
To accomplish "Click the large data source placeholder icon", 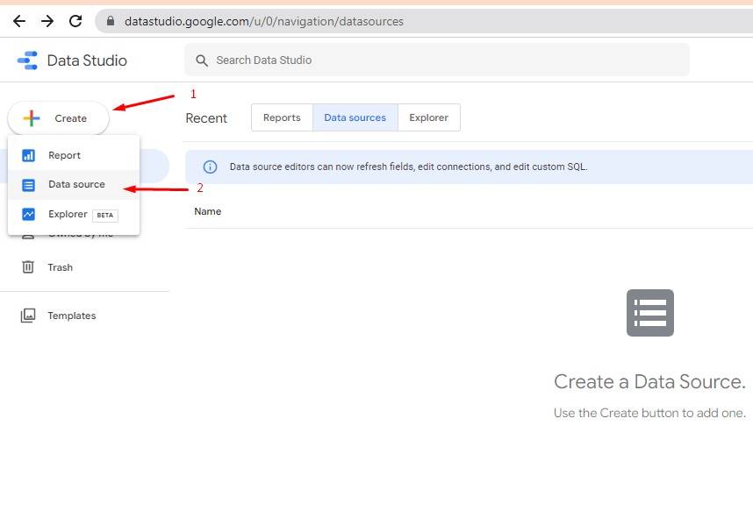I will [x=649, y=312].
